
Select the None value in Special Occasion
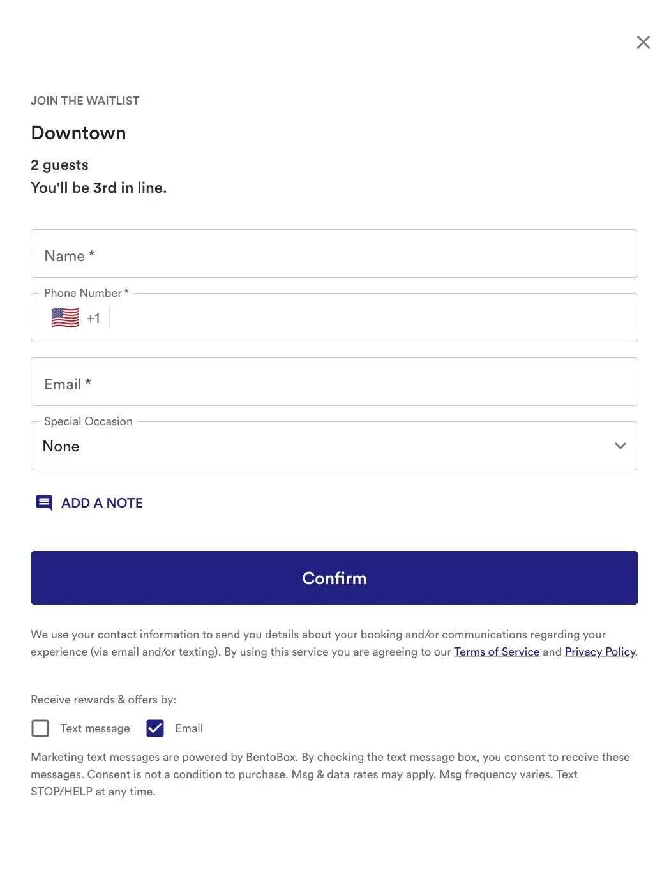coord(61,447)
